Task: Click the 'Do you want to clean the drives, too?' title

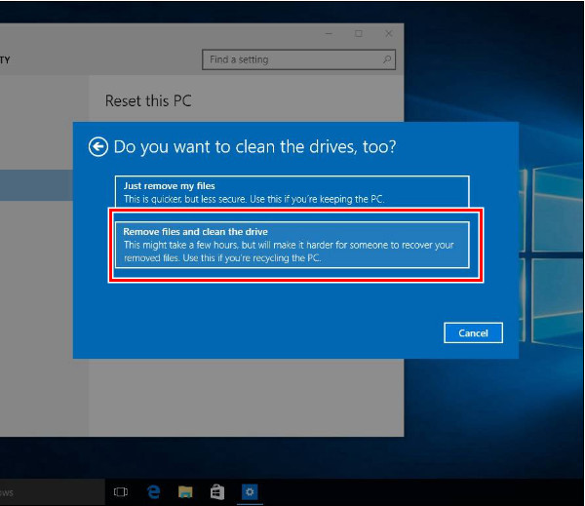Action: (254, 146)
